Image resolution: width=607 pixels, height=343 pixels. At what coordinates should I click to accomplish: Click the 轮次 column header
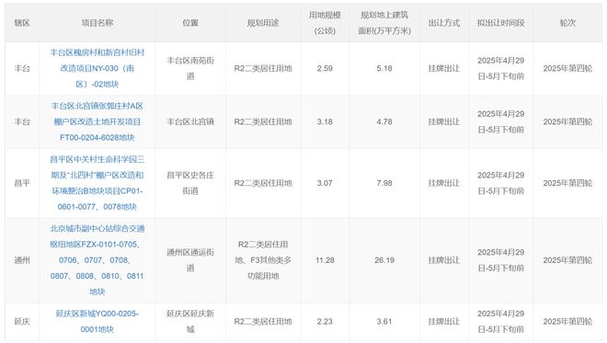tap(567, 23)
